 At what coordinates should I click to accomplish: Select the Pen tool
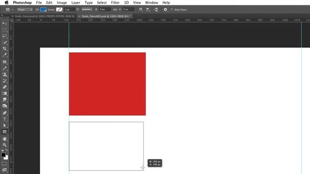pyautogui.click(x=4, y=113)
